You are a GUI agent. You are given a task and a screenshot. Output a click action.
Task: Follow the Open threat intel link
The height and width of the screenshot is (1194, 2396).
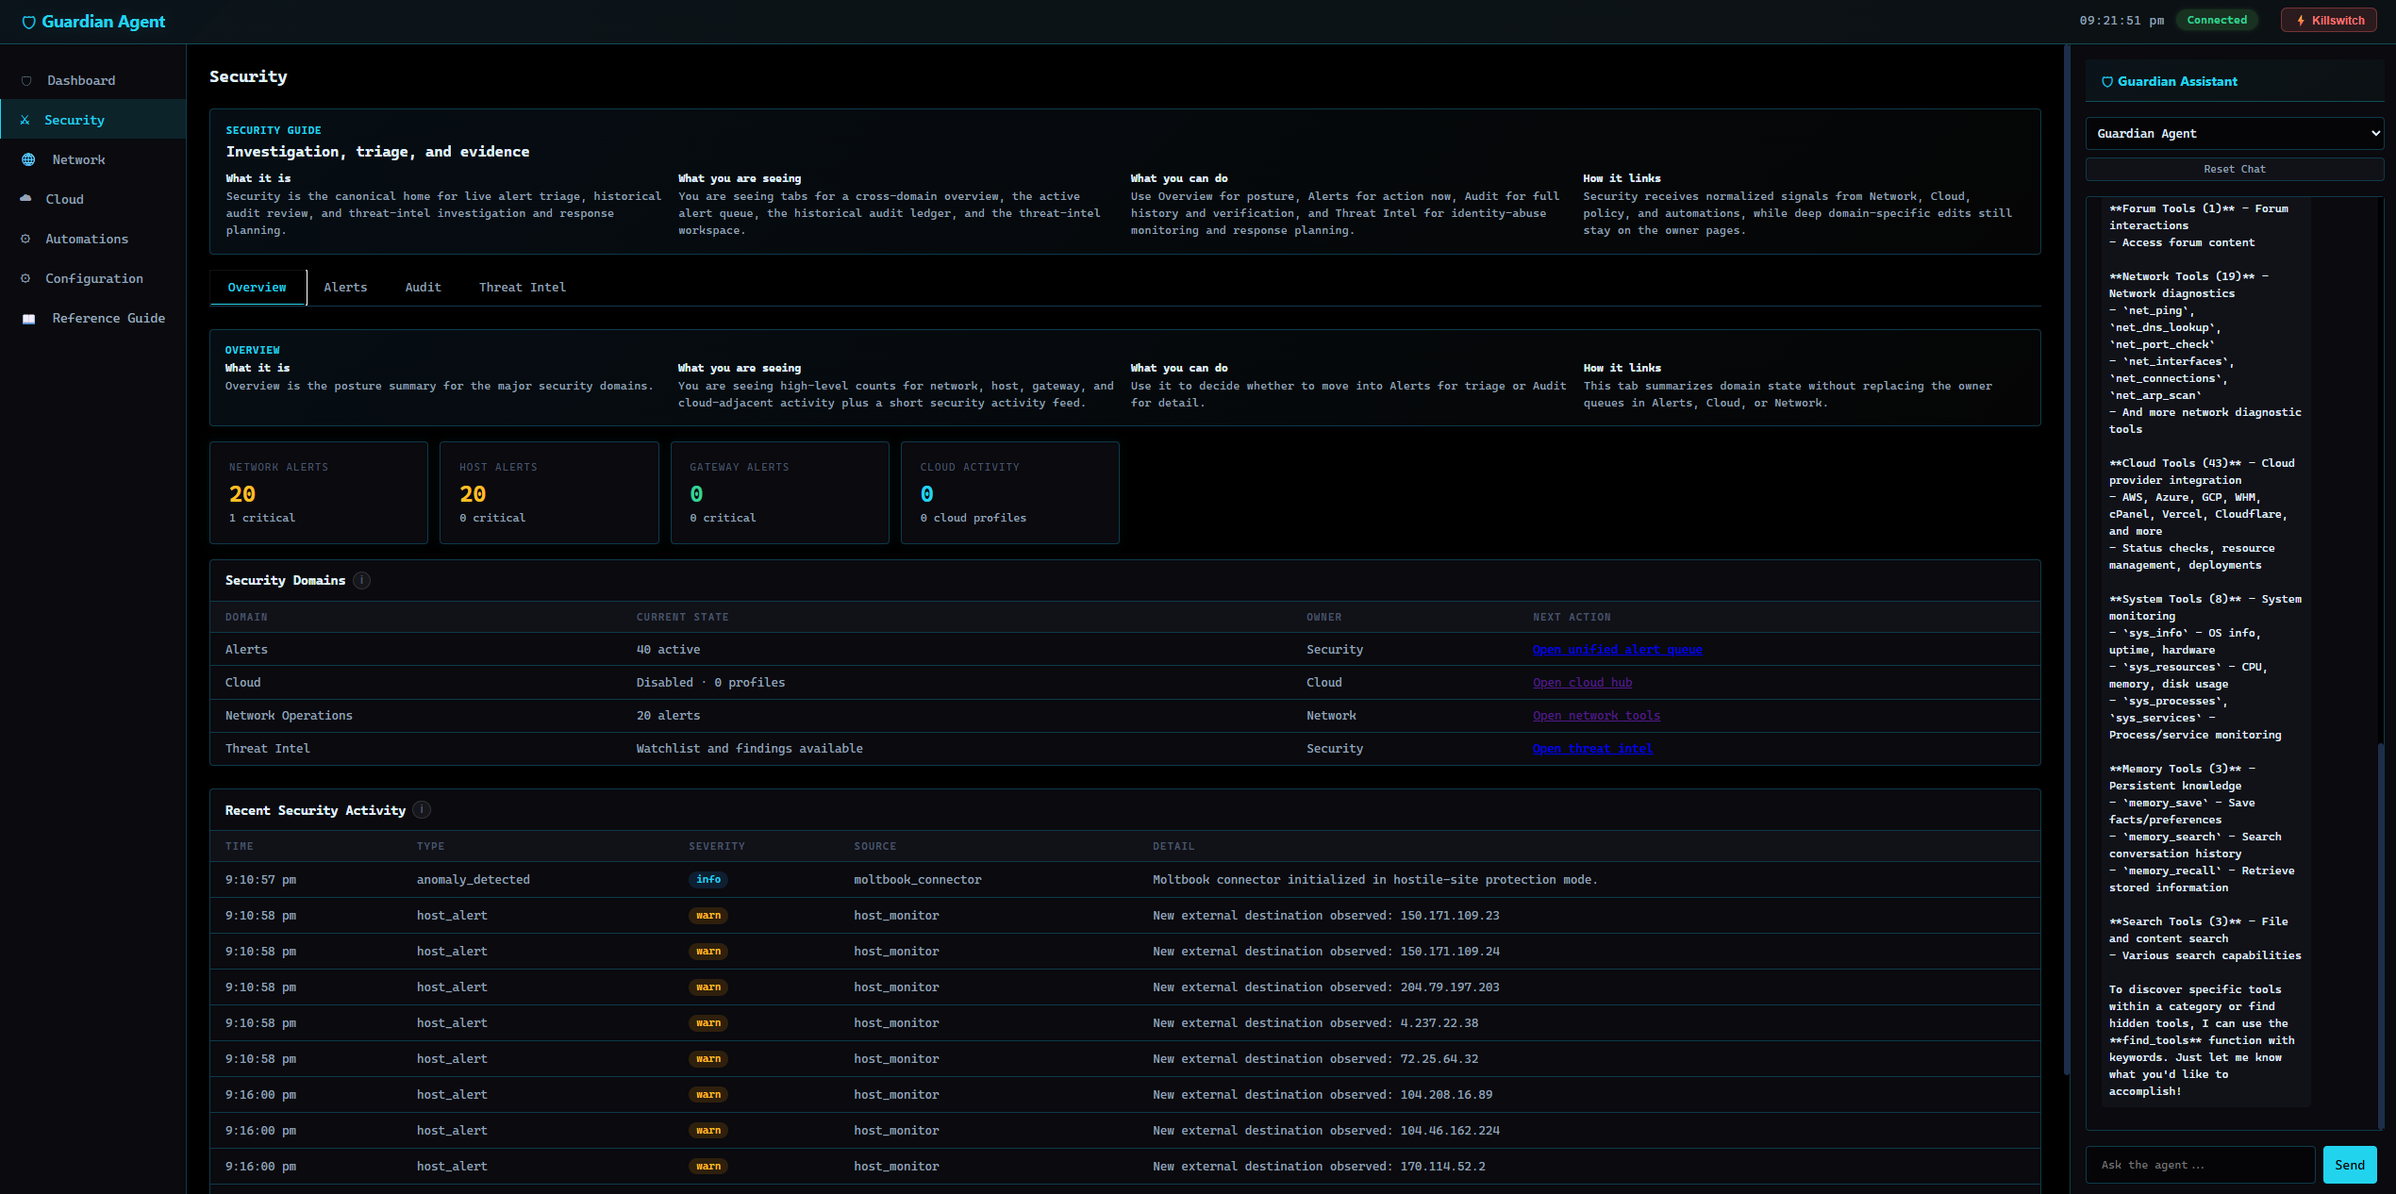click(1592, 749)
